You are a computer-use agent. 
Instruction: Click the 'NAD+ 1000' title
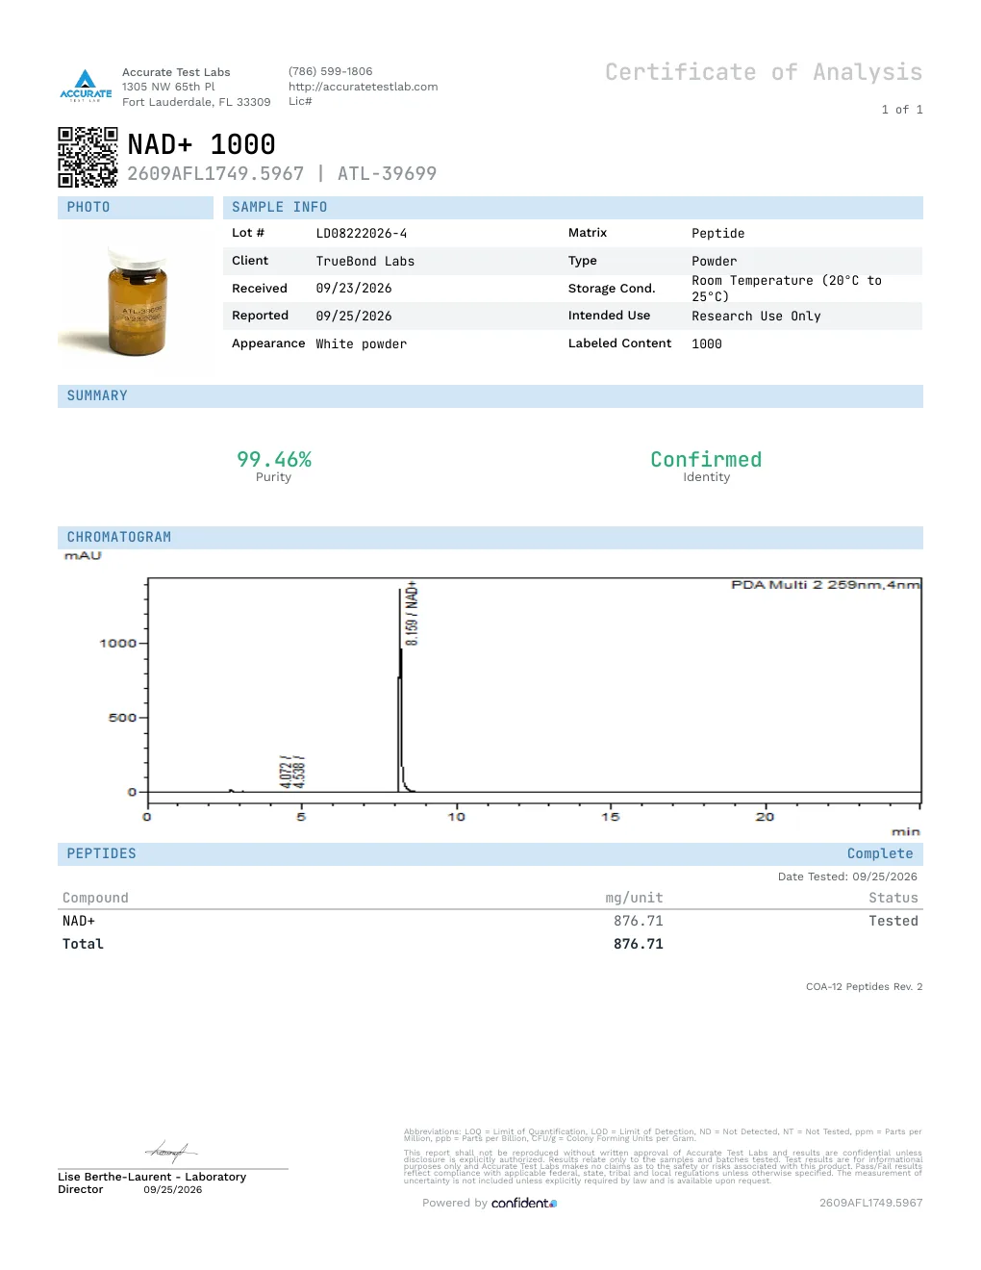(202, 144)
